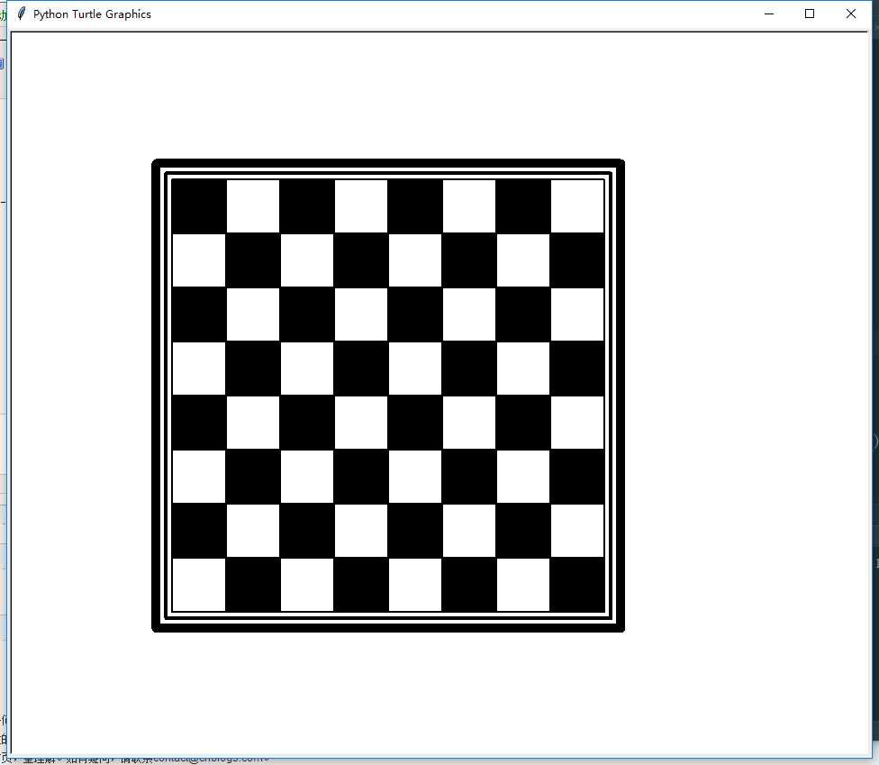Click the Python Turtle Graphics feather icon

[x=22, y=14]
